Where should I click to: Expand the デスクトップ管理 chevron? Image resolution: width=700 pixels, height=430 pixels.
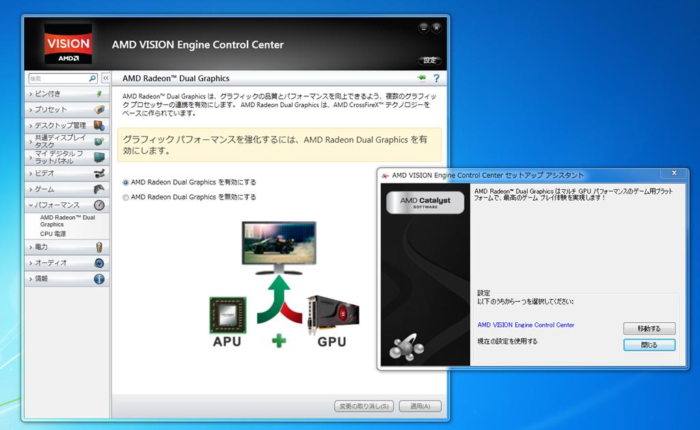[x=31, y=126]
